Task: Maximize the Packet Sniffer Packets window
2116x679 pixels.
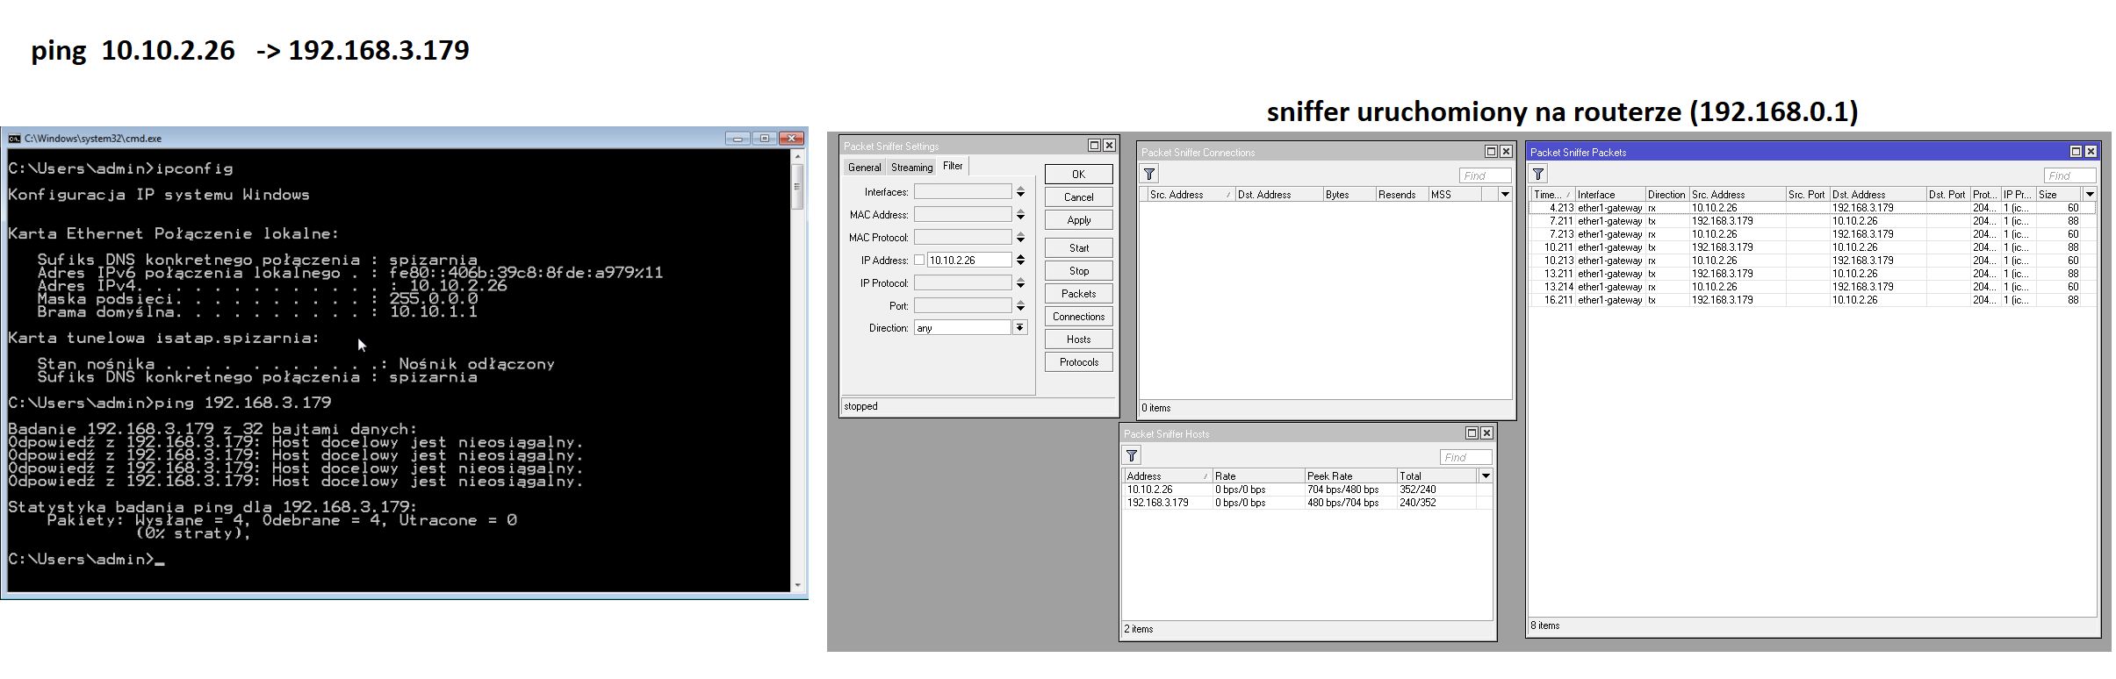Action: click(2076, 152)
